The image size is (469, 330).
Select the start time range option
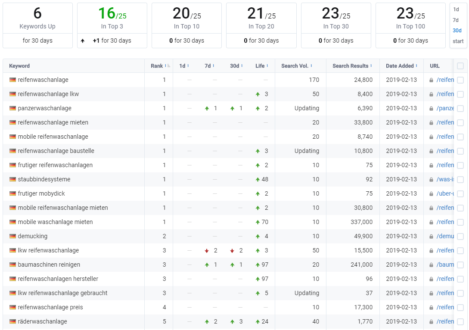tap(458, 41)
